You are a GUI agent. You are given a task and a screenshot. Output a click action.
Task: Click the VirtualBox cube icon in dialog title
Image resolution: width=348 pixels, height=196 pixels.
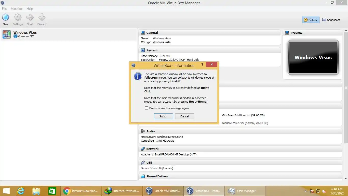pyautogui.click(x=133, y=65)
